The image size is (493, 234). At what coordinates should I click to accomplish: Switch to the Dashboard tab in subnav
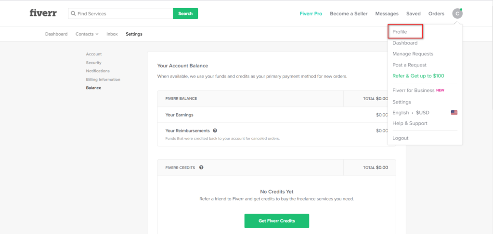point(56,34)
